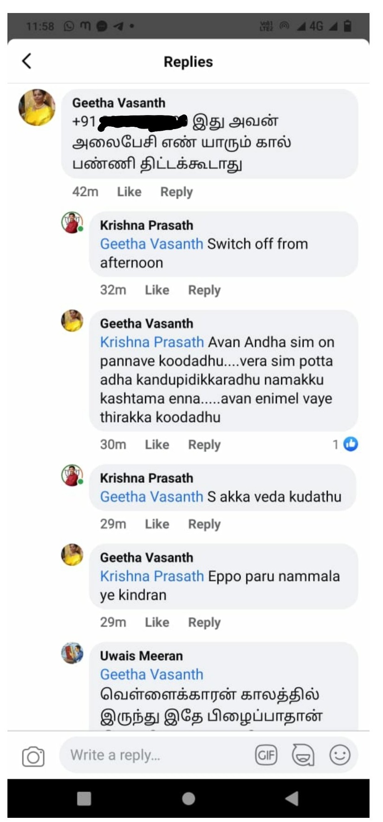Tap the blue like reaction icon

tap(351, 444)
